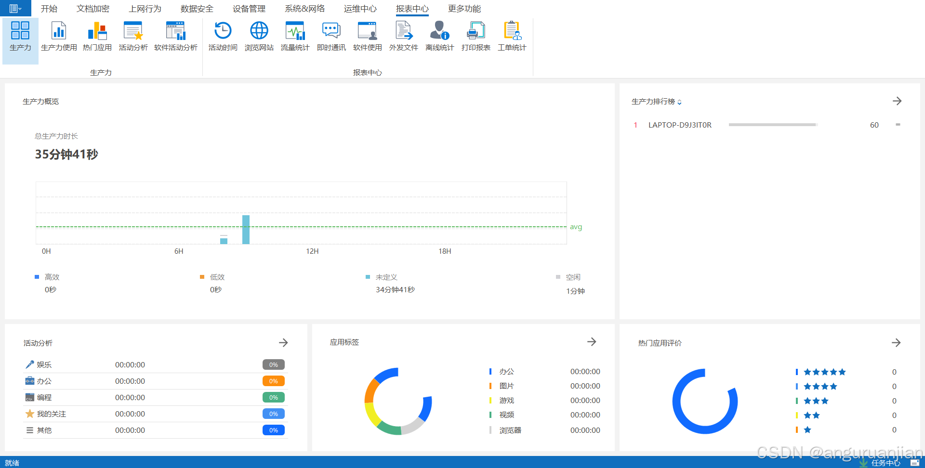Select the 图片 legend in 应用标签

pos(502,386)
